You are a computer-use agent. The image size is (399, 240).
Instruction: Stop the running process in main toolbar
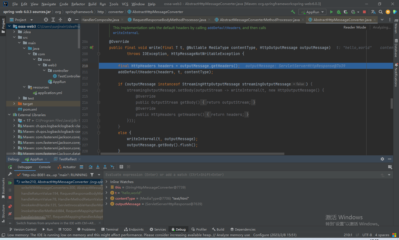(364, 12)
